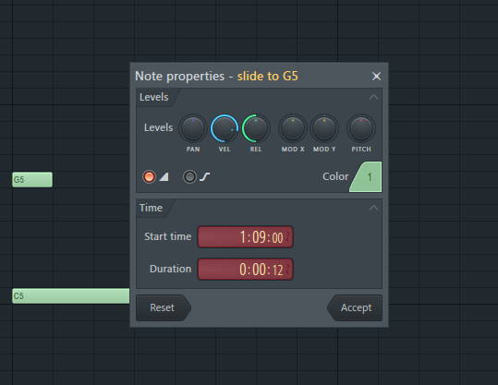Enable the porta note toggle
This screenshot has height=385, width=498.
(190, 176)
